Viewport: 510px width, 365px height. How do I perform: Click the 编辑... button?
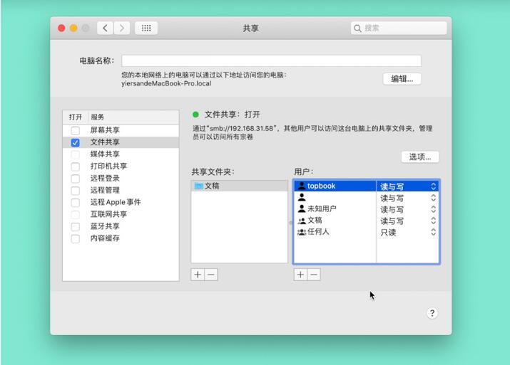(402, 79)
